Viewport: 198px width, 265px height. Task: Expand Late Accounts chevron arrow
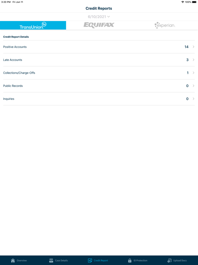(x=193, y=60)
